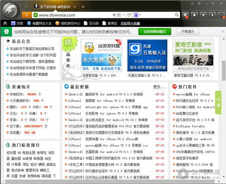The height and width of the screenshot is (184, 226).
Task: Click the scrollbar up arrow
Action: 223,39
